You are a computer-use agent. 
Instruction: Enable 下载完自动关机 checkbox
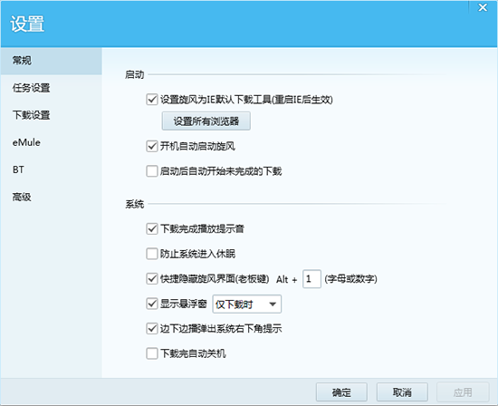click(x=152, y=353)
